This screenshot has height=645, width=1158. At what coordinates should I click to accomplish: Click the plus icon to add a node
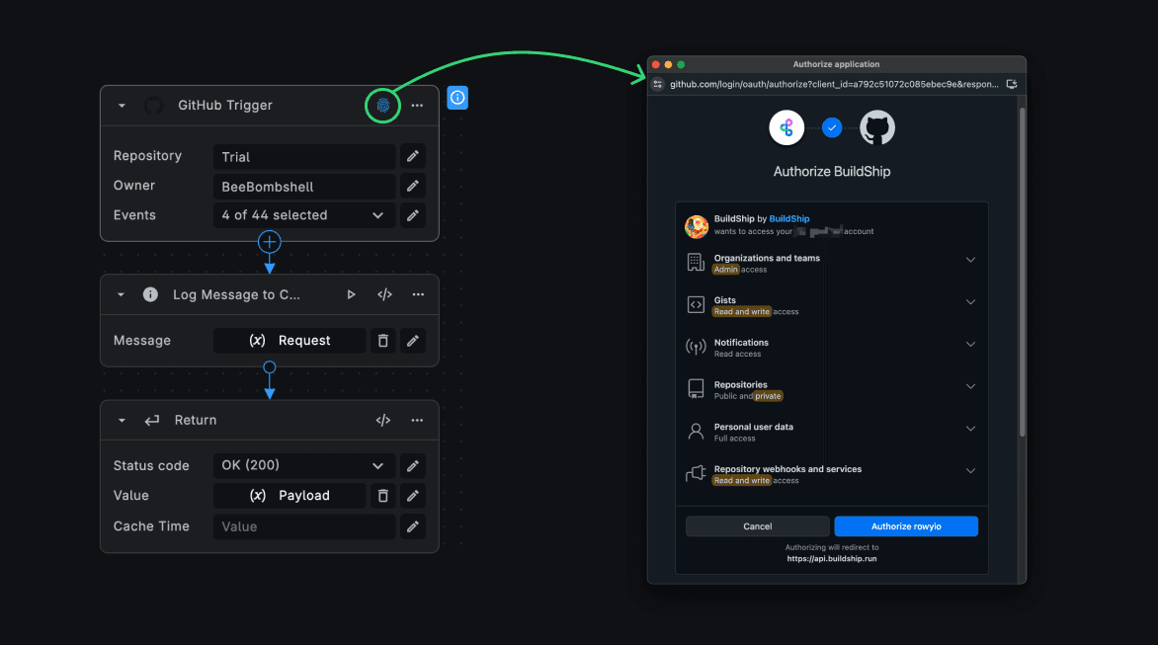[270, 240]
